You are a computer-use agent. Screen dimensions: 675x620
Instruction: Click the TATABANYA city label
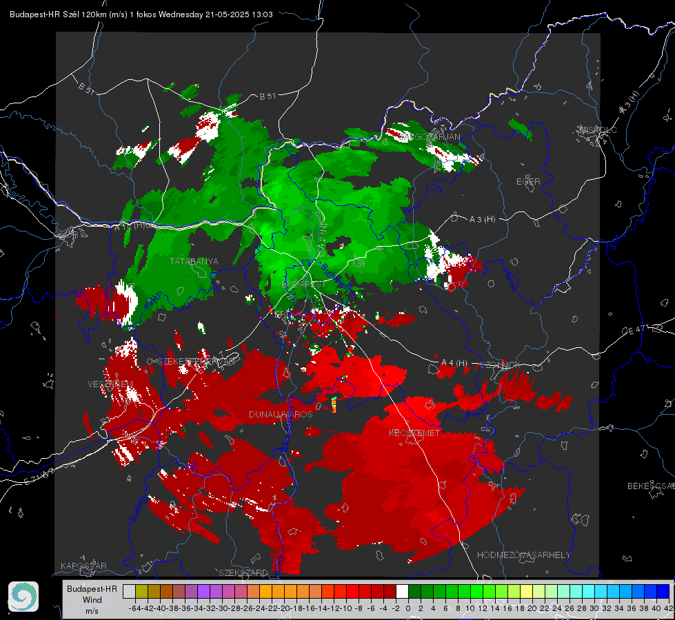(194, 262)
